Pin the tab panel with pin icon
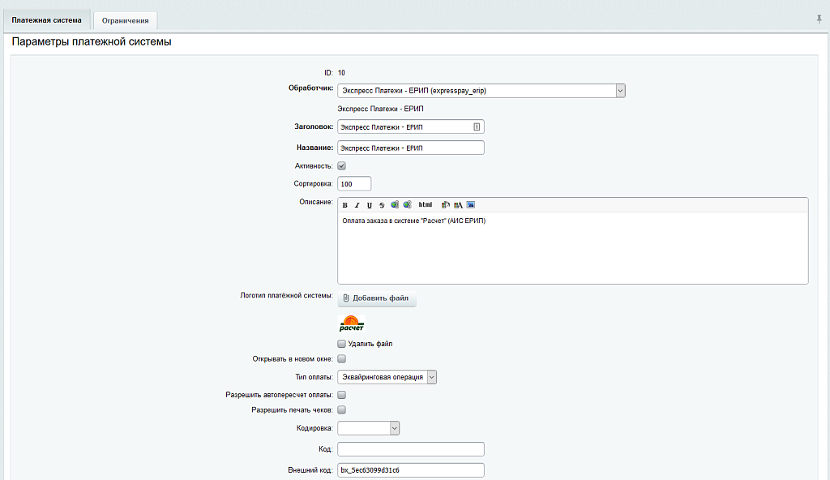830x480 pixels. (819, 19)
